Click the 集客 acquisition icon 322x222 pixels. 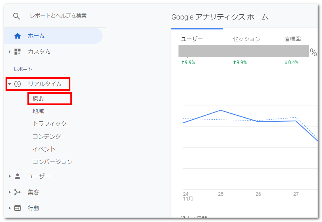pyautogui.click(x=17, y=192)
